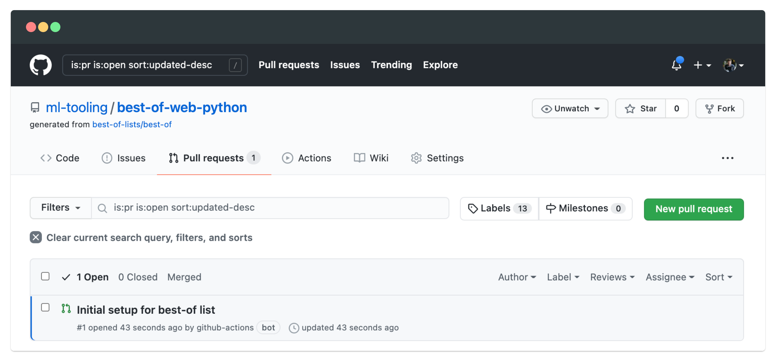Image resolution: width=776 pixels, height=361 pixels.
Task: Tick the select-all pull requests checkbox
Action: click(45, 276)
